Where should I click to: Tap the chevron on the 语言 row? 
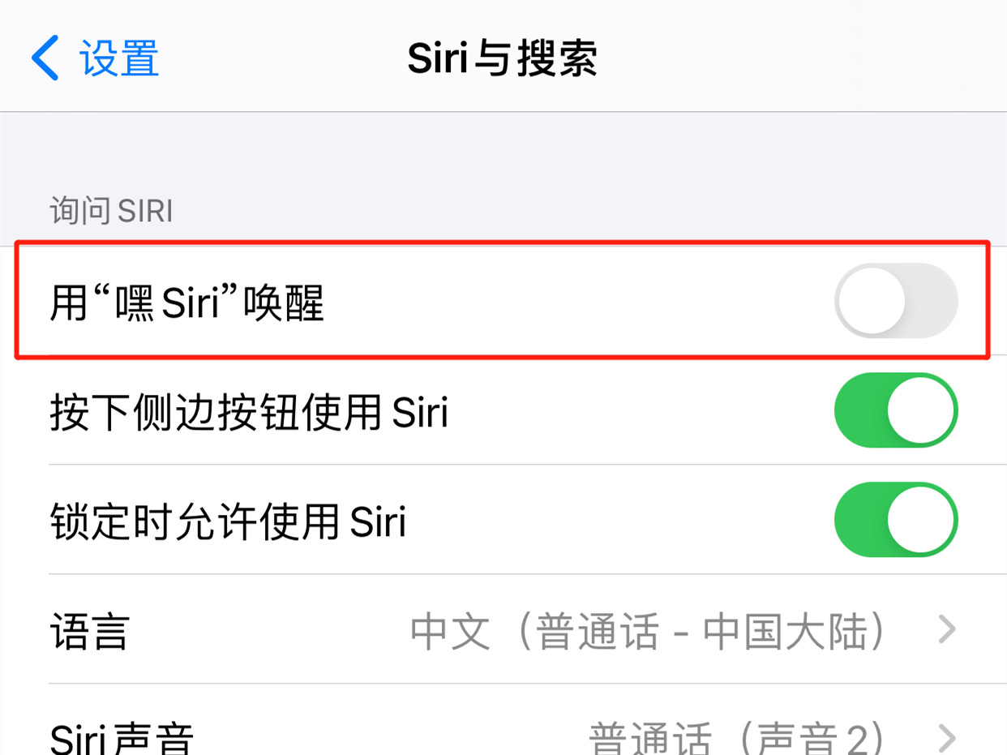pyautogui.click(x=947, y=629)
